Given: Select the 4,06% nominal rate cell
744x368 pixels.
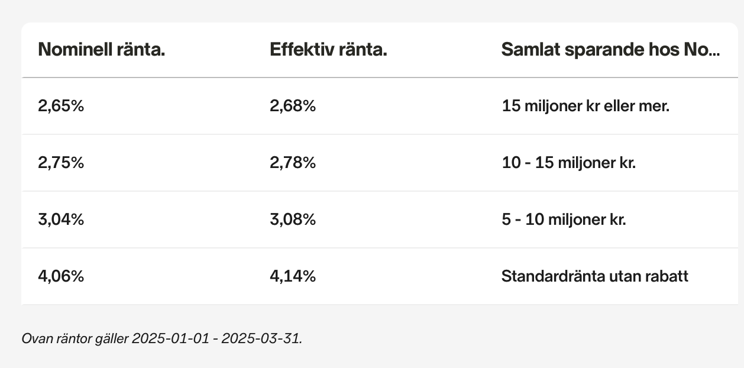Looking at the screenshot, I should point(61,276).
